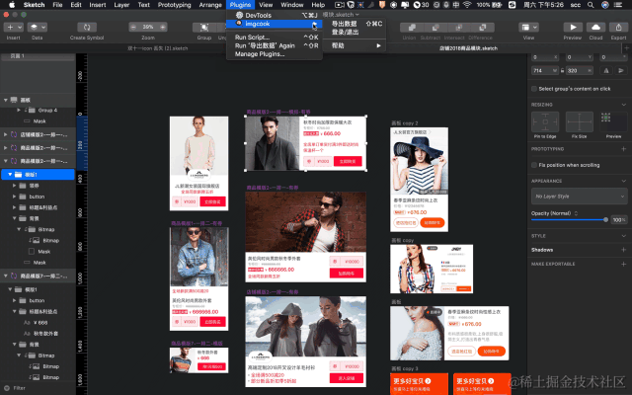Select DevTools in Plugins menu
Image resolution: width=632 pixels, height=395 pixels.
[275, 16]
